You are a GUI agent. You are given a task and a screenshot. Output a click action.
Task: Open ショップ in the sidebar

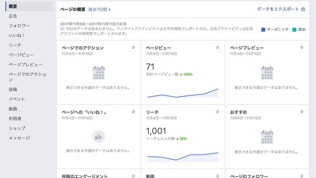(17, 128)
